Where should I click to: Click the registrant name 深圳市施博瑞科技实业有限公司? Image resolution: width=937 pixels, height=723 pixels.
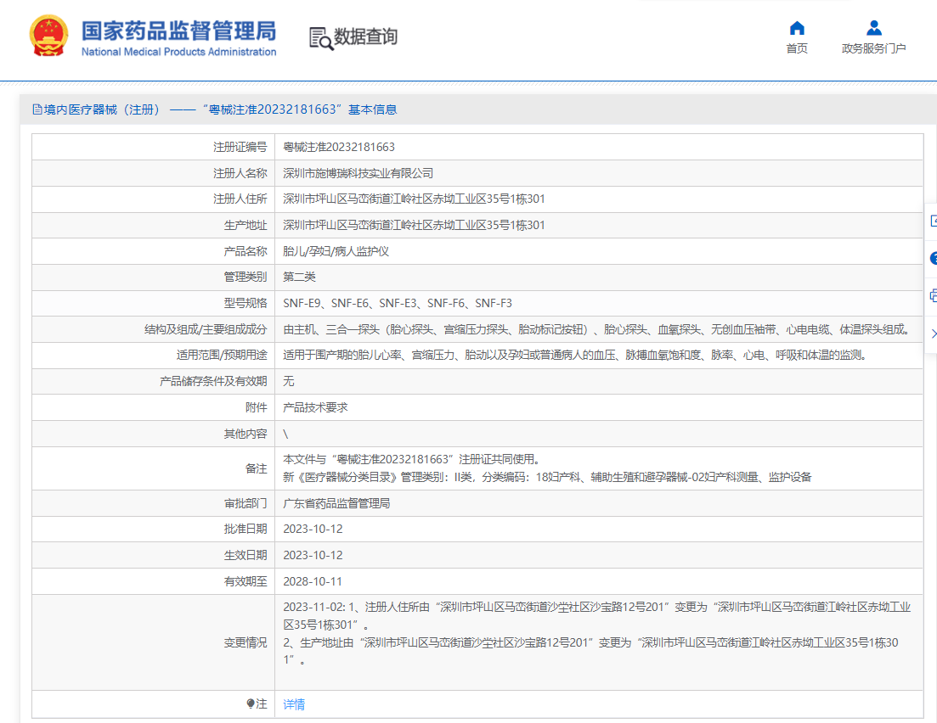[358, 173]
